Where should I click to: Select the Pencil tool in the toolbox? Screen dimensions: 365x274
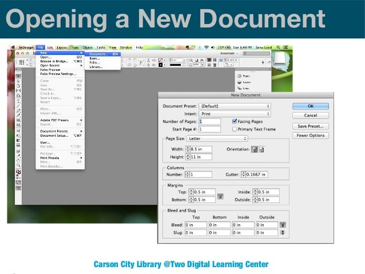(x=18, y=115)
